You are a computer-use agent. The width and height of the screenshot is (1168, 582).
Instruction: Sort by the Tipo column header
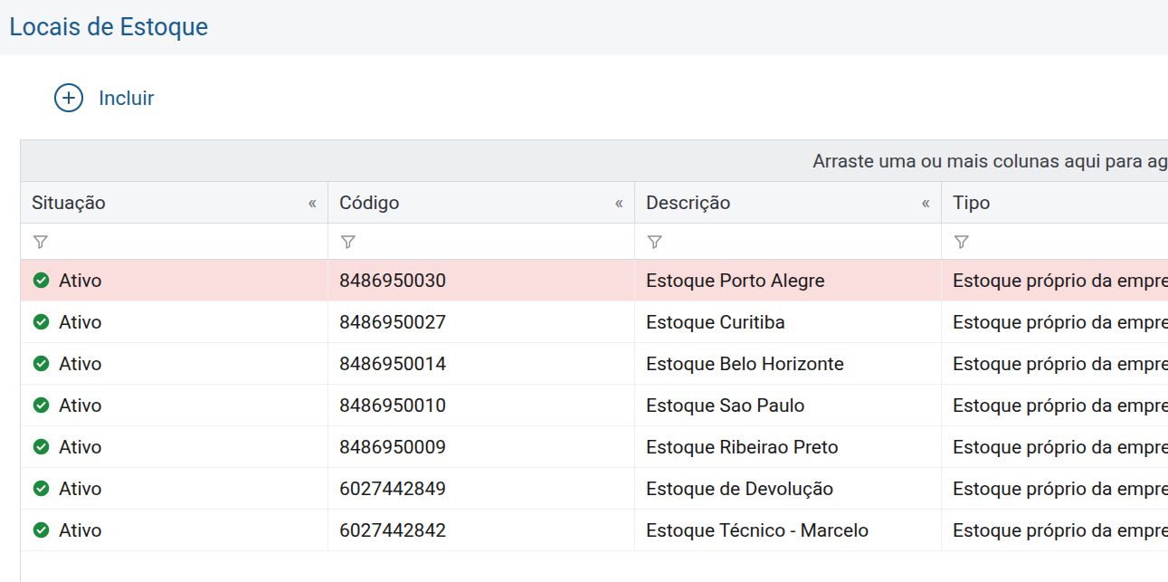point(972,203)
